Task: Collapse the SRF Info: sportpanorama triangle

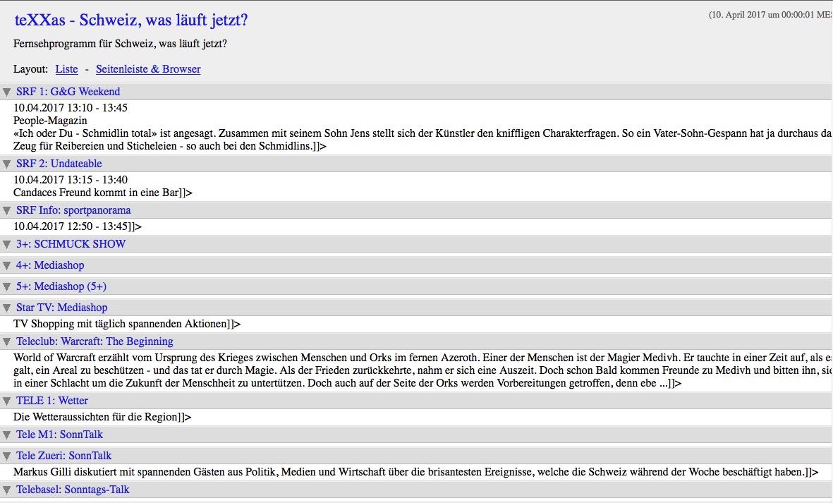Action: tap(7, 211)
